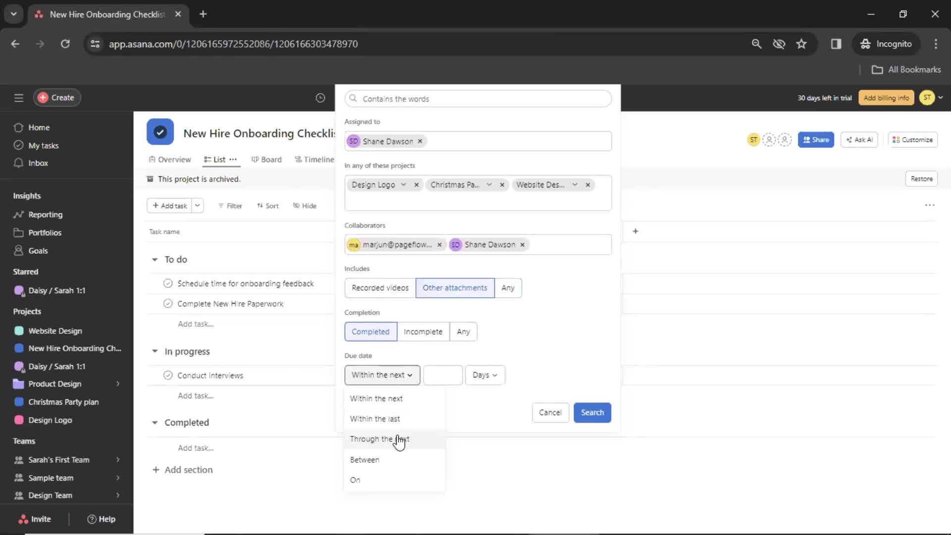Remove Website Des... project chip
Image resolution: width=951 pixels, height=535 pixels.
[x=588, y=185]
